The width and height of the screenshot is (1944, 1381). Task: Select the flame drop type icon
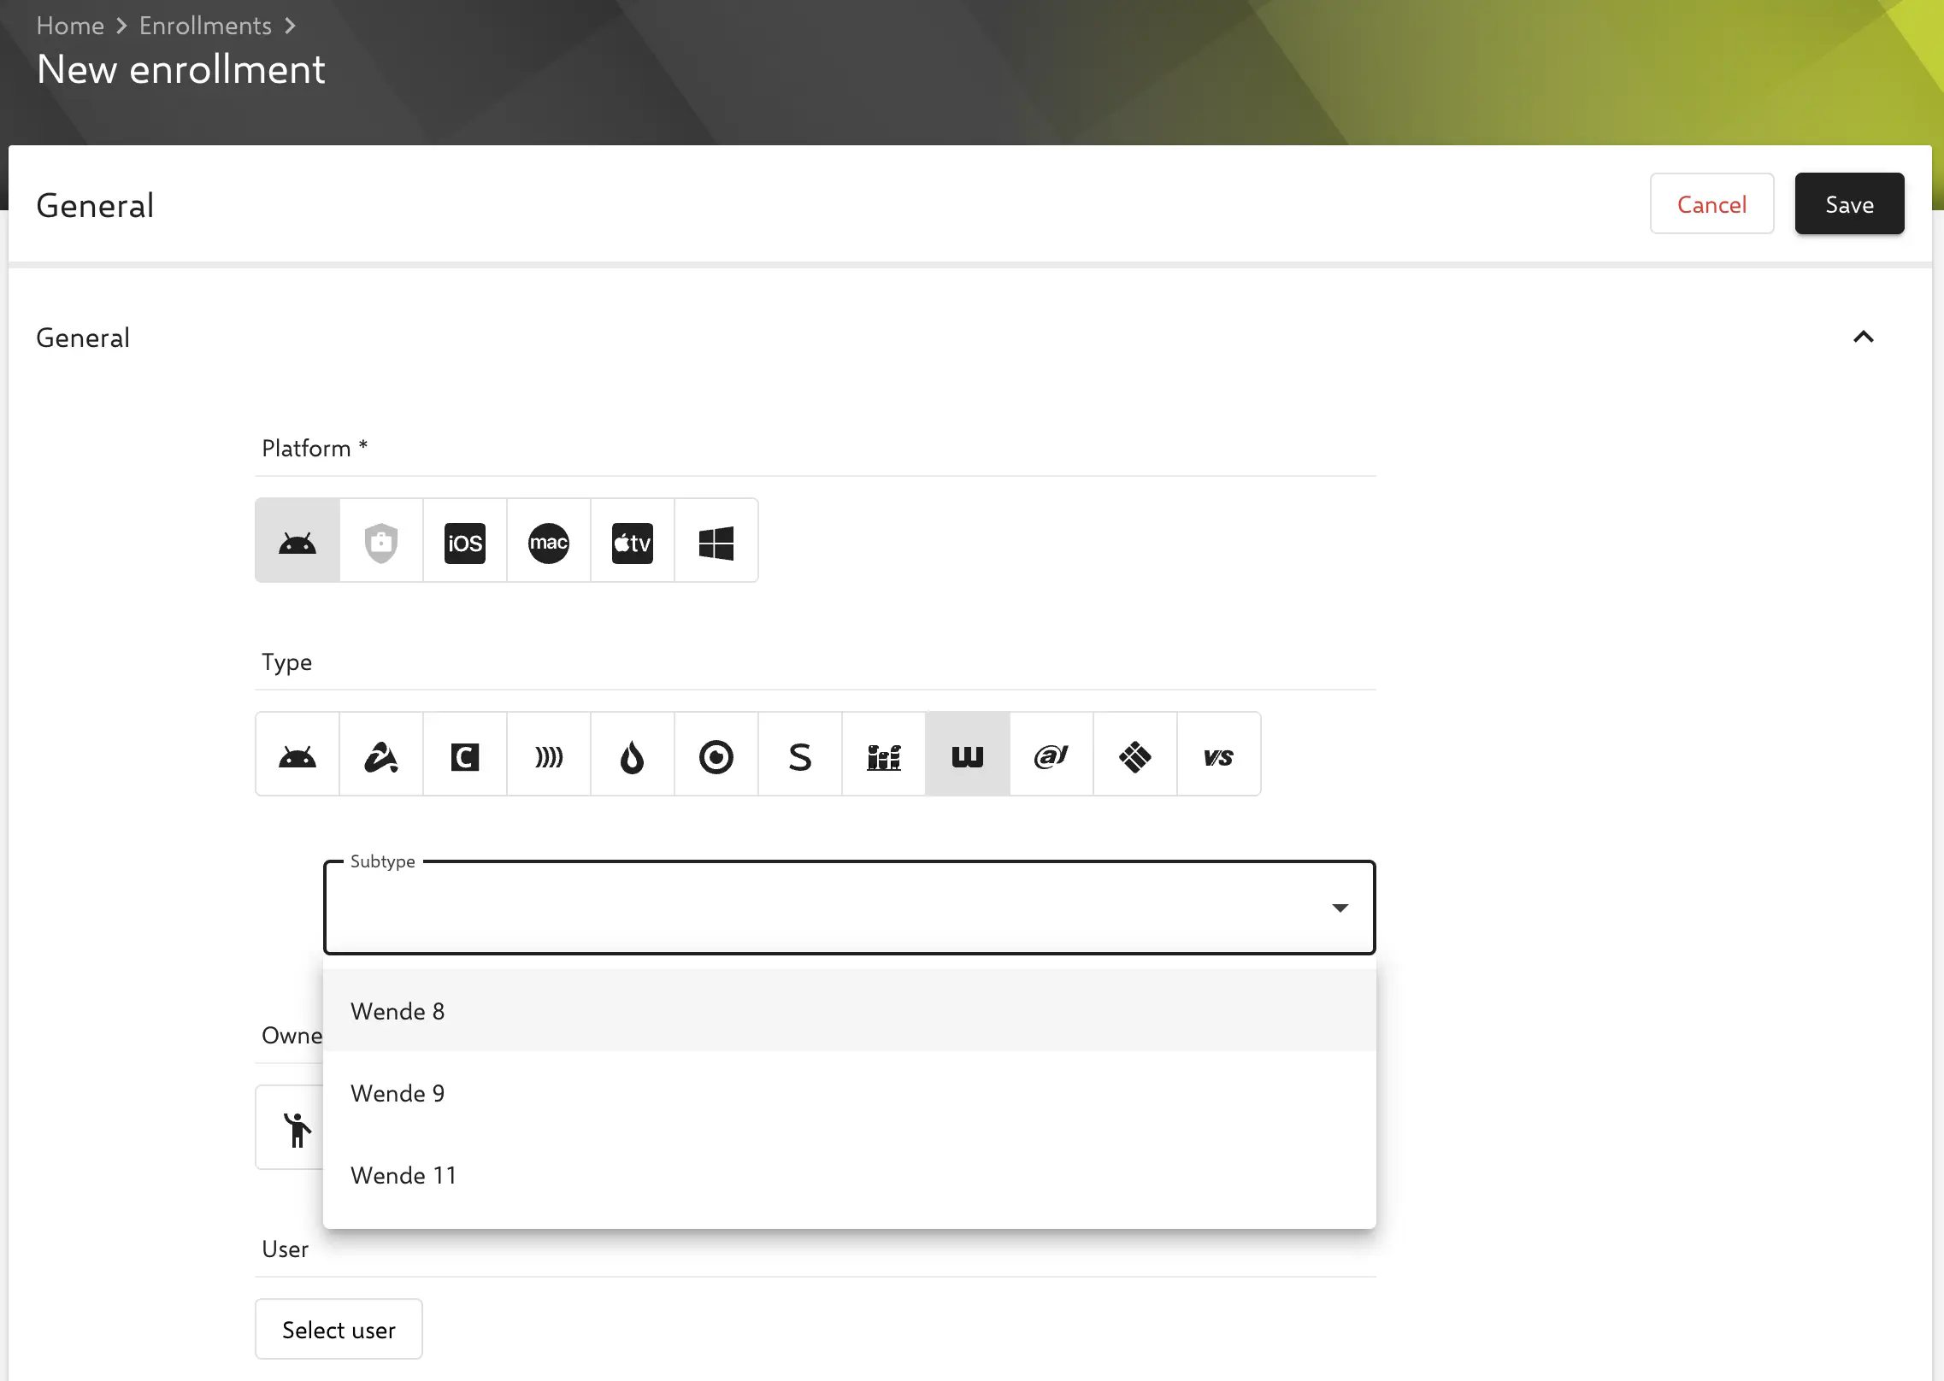point(633,755)
